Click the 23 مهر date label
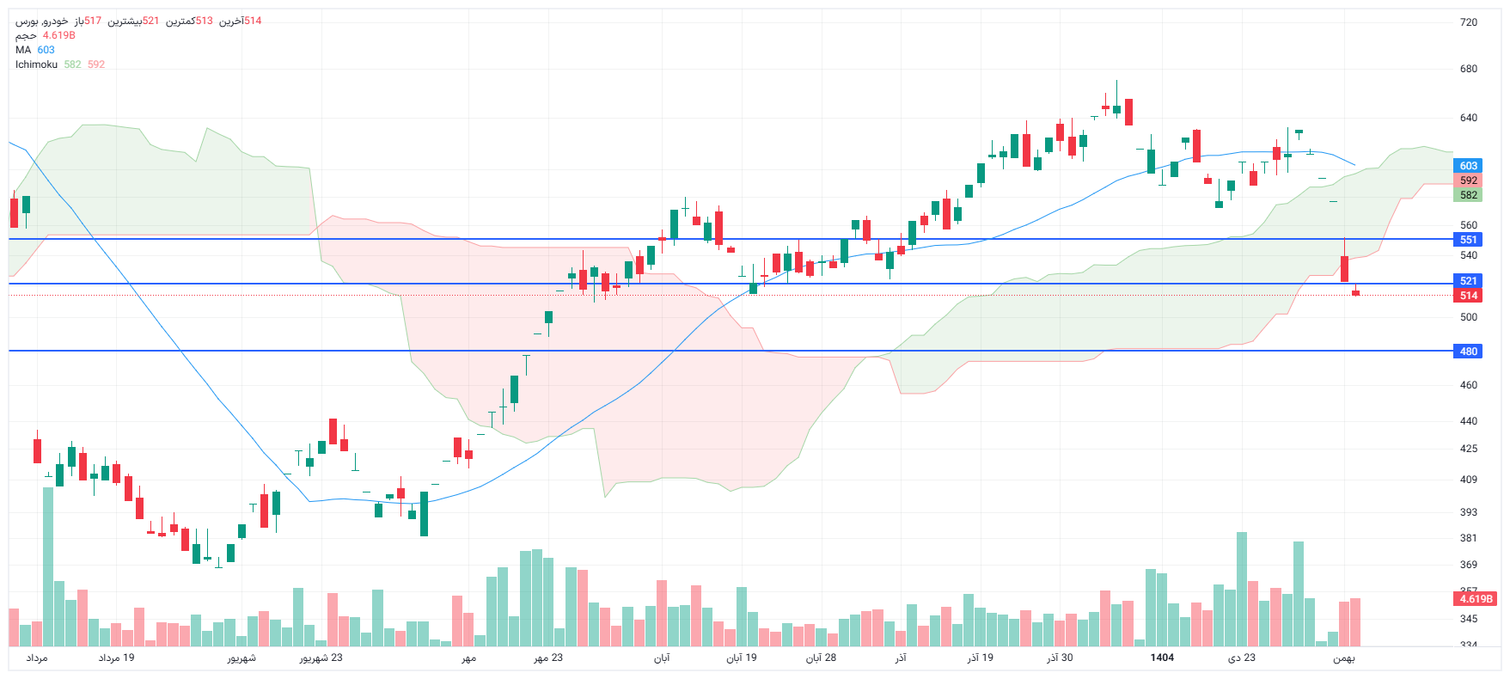This screenshot has height=679, width=1510. 547,658
